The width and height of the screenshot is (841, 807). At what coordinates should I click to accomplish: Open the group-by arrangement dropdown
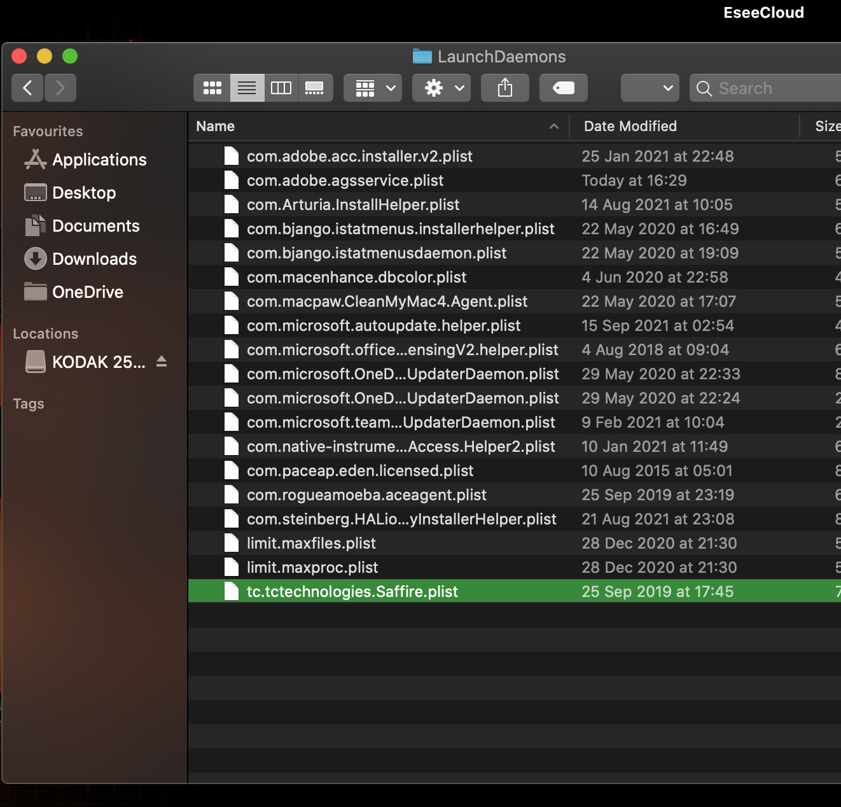[x=373, y=88]
